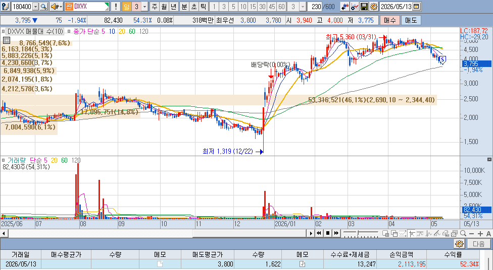Rewind chart replay with double-left button
The height and width of the screenshot is (270, 493).
[x=319, y=233]
